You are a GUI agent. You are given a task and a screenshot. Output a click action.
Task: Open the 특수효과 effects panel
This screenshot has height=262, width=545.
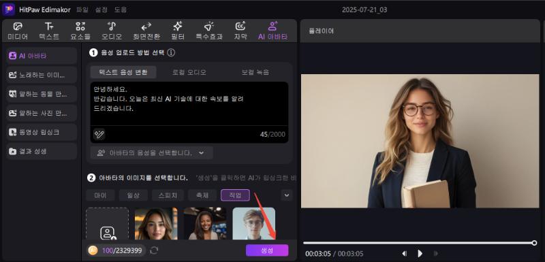coord(209,31)
